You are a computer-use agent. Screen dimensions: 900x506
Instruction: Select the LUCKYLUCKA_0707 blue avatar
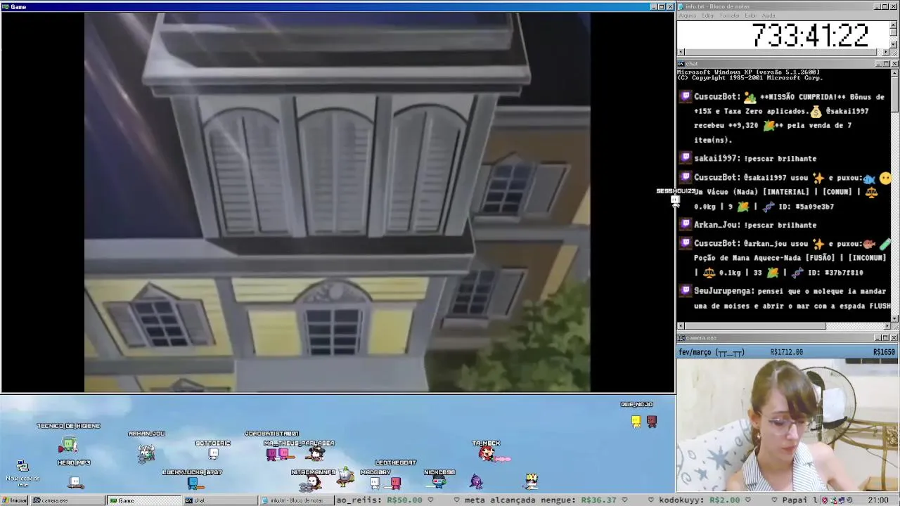pos(193,483)
